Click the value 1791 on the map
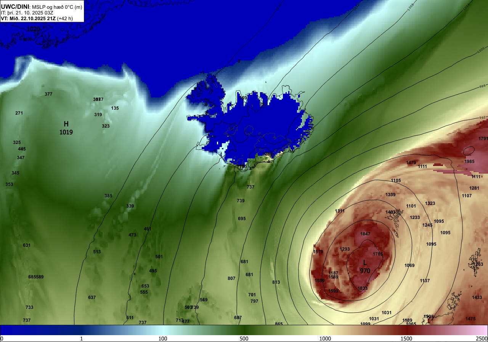Image resolution: width=488 pixels, height=342 pixels. pyautogui.click(x=483, y=139)
